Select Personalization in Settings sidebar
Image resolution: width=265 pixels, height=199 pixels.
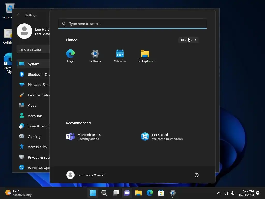(x=33, y=95)
